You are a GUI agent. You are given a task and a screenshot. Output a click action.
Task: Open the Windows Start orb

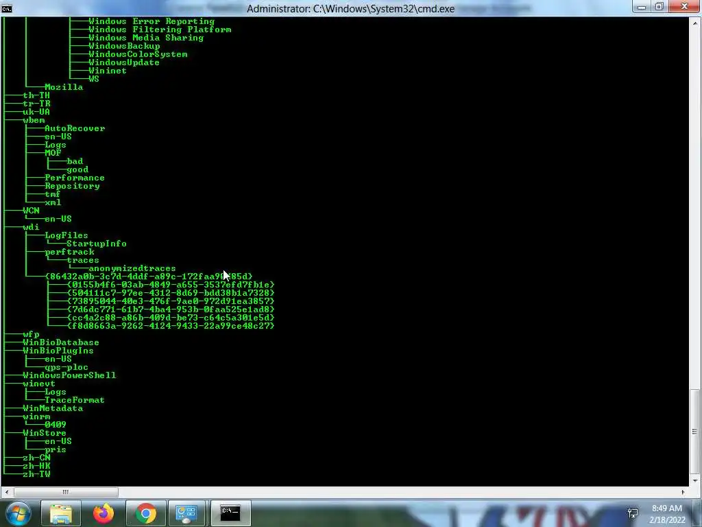point(17,513)
